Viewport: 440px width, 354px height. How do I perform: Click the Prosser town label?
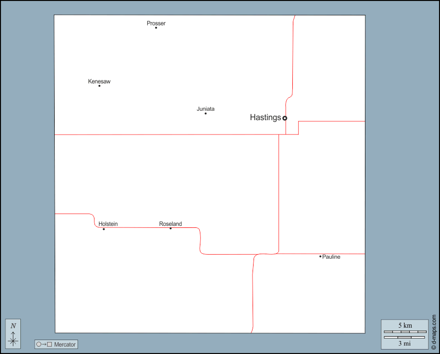pyautogui.click(x=156, y=23)
